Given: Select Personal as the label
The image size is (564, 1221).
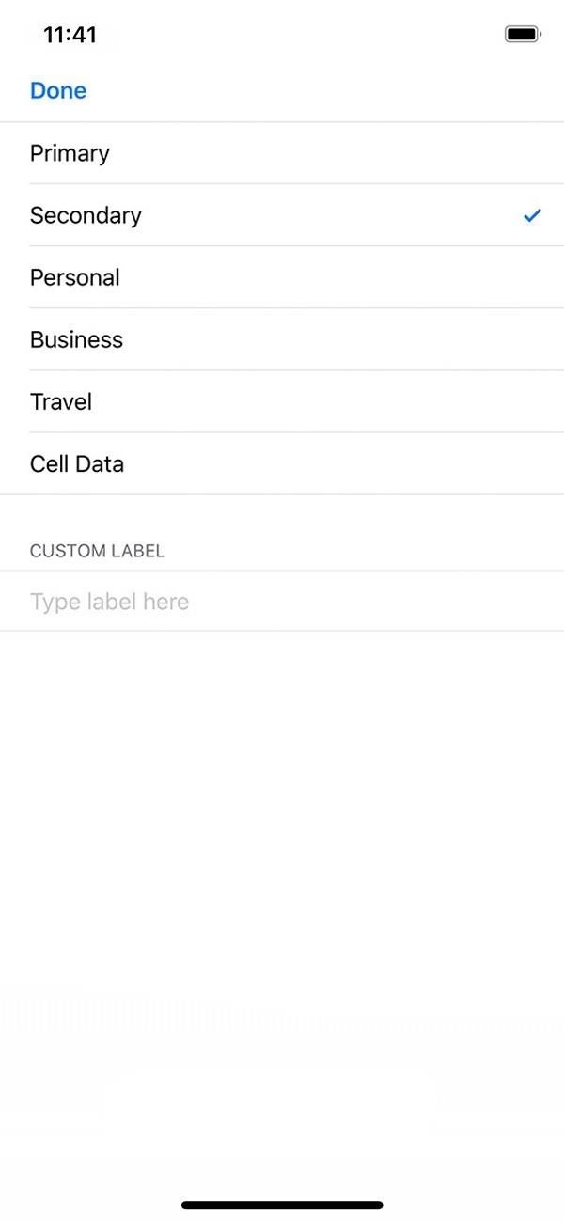Looking at the screenshot, I should pyautogui.click(x=282, y=277).
